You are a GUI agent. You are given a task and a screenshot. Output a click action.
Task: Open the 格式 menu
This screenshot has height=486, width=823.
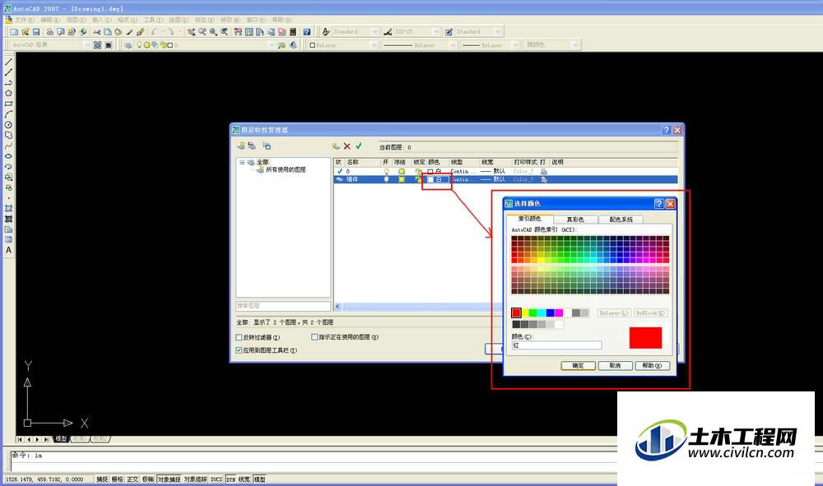[x=128, y=20]
